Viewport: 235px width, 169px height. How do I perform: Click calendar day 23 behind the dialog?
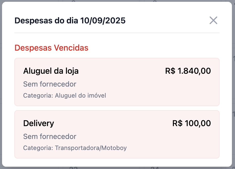[74, 168]
